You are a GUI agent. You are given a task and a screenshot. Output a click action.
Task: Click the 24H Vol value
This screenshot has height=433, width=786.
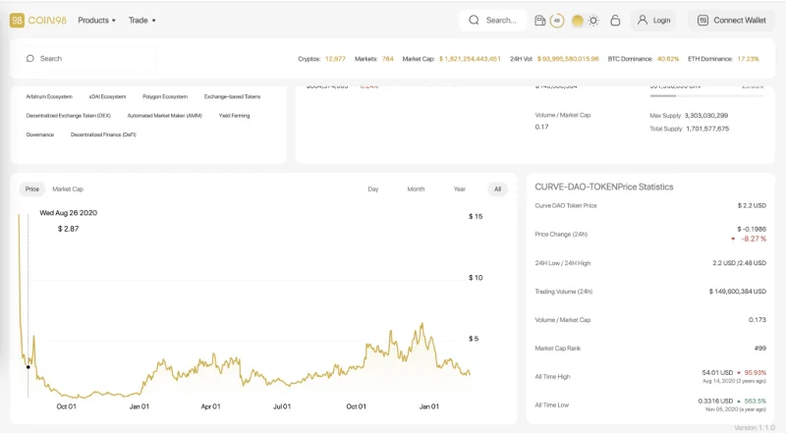[x=568, y=59]
